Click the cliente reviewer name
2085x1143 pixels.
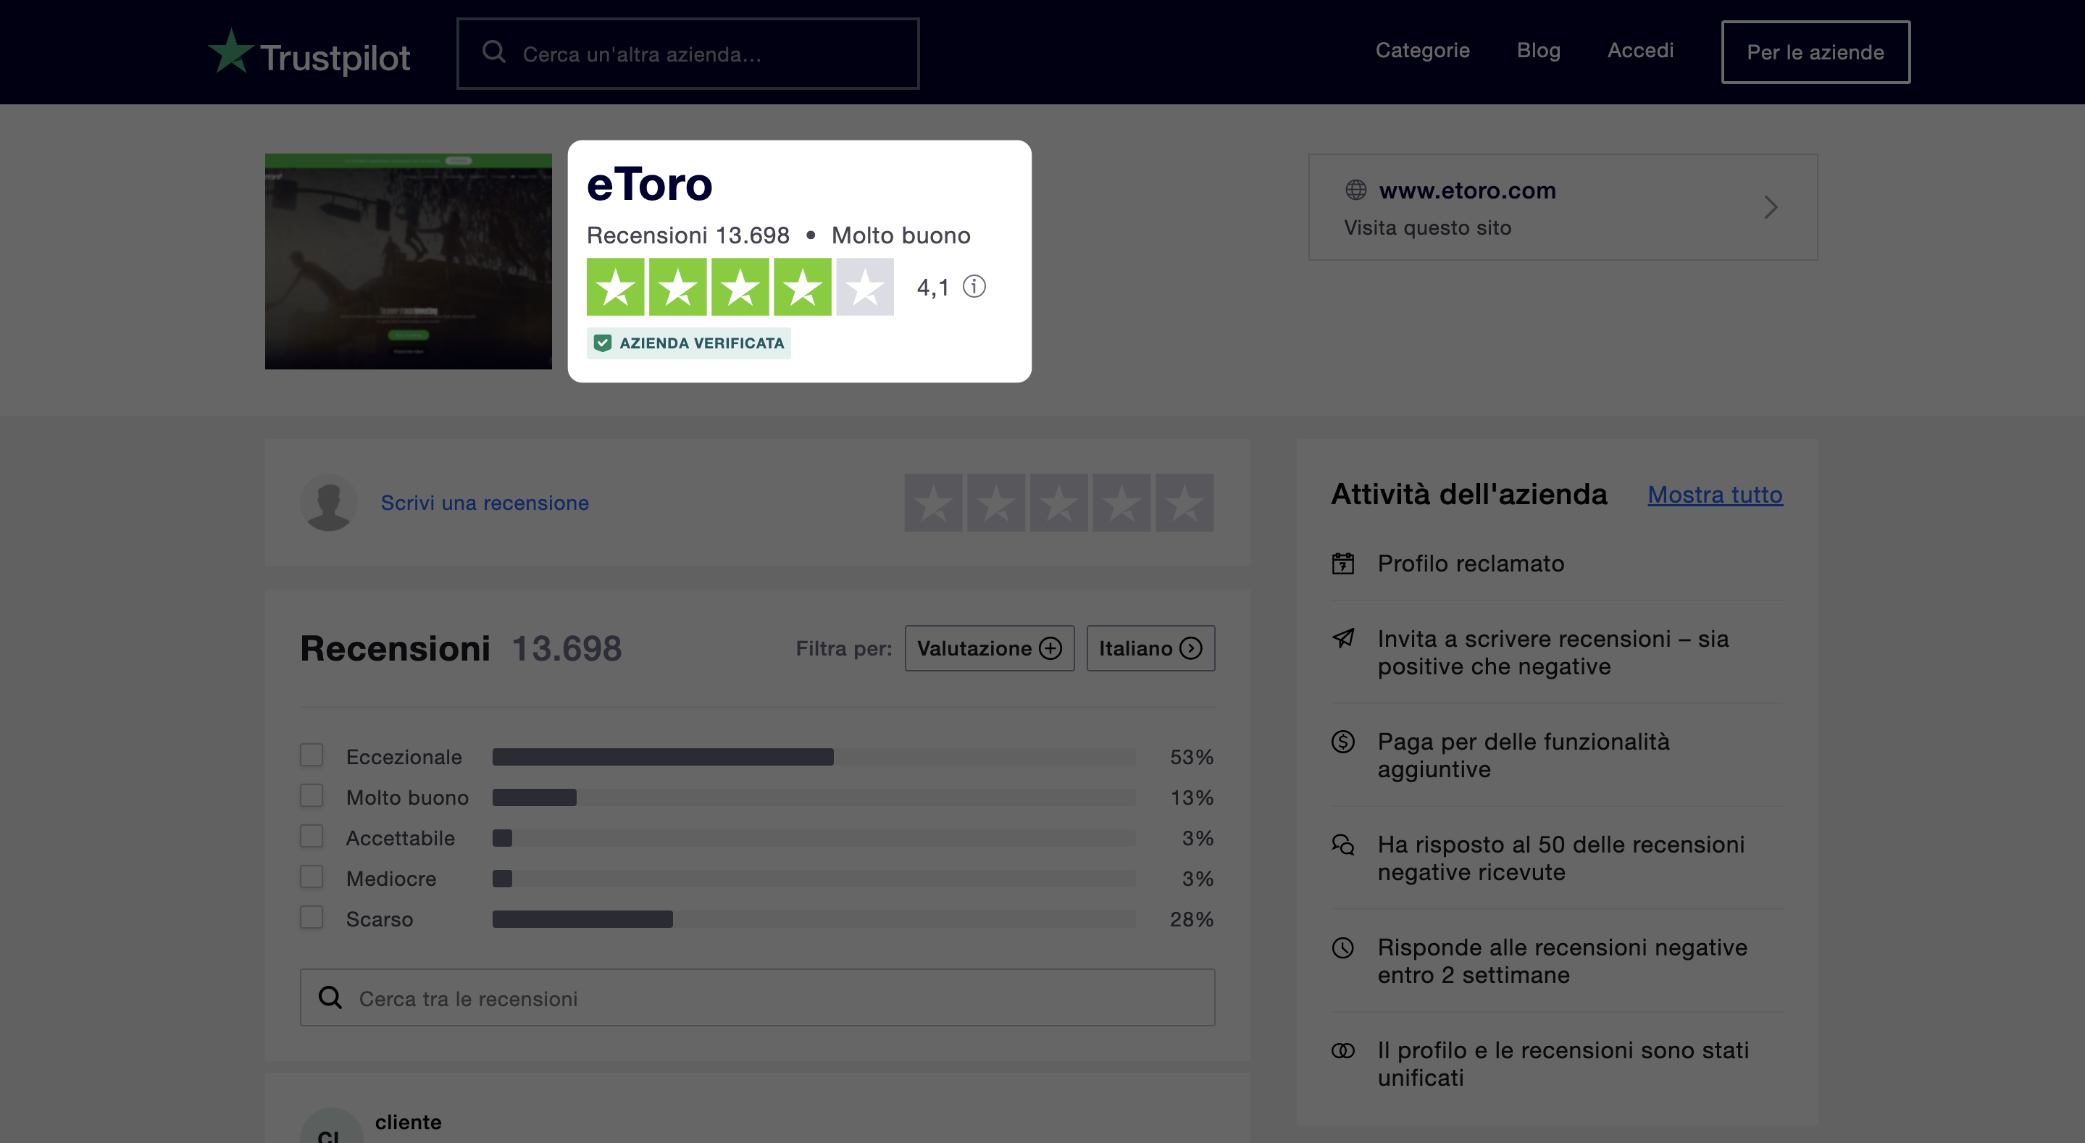(408, 1122)
